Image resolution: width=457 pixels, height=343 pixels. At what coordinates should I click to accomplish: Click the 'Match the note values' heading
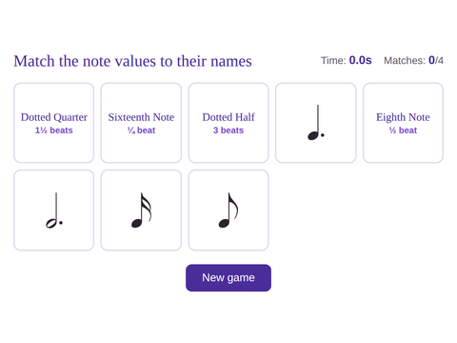click(x=132, y=61)
